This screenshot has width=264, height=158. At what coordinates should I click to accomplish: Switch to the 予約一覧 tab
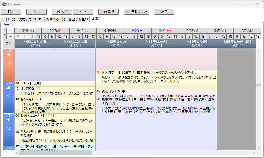click(9, 19)
